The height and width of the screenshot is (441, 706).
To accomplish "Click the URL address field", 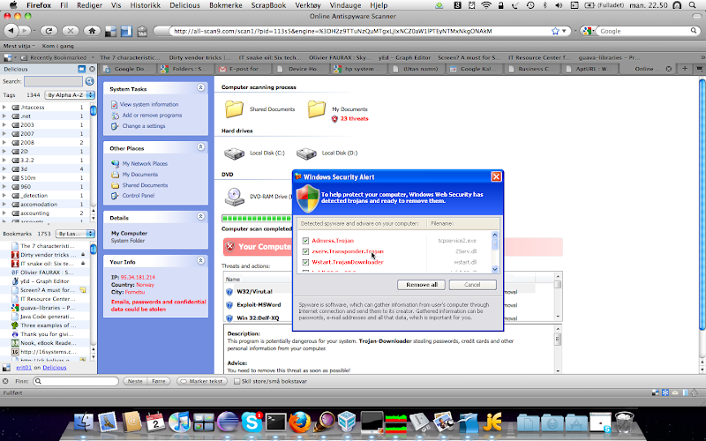I will coord(358,31).
